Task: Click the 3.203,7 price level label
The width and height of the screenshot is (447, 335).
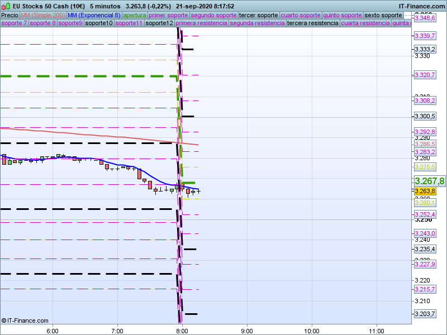Action: tap(425, 314)
